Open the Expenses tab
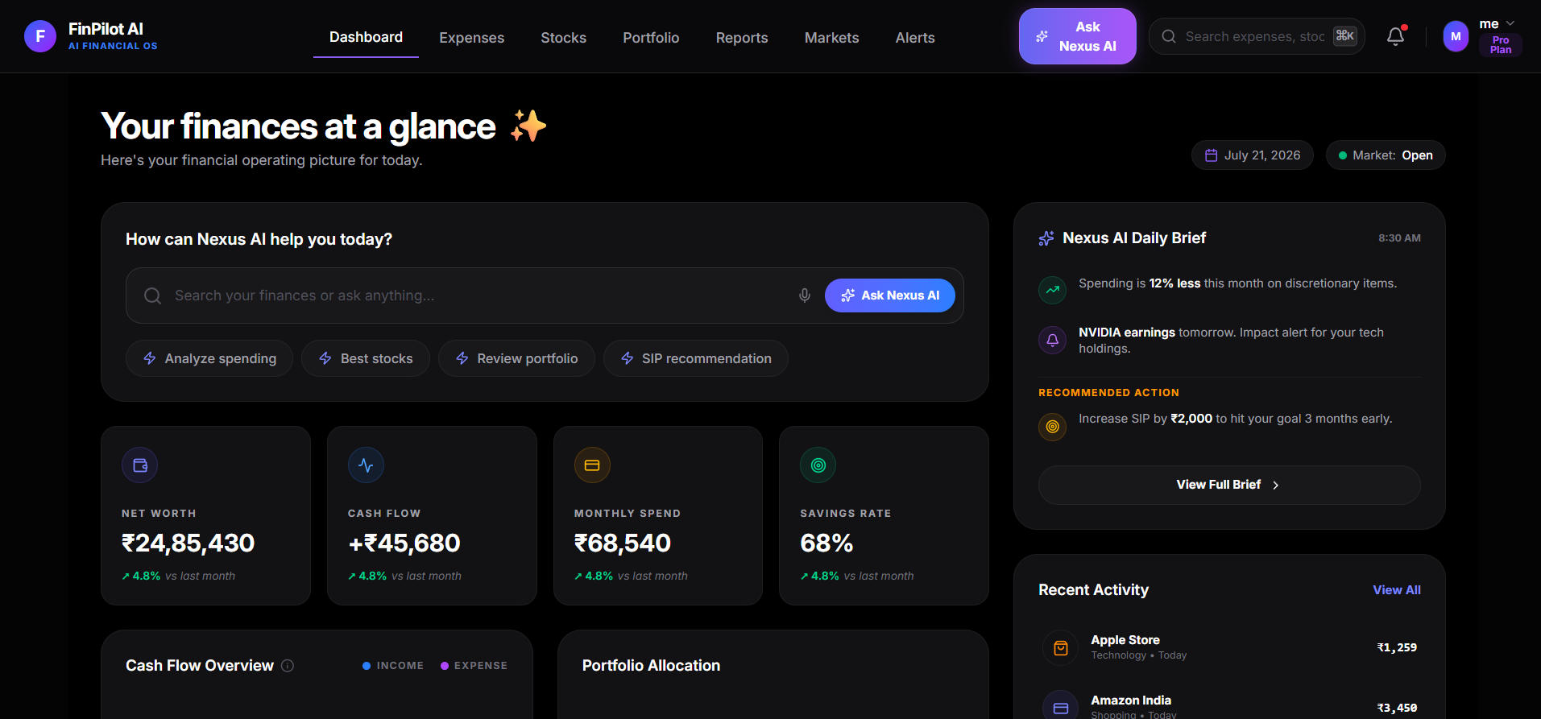Image resolution: width=1541 pixels, height=719 pixels. click(x=471, y=38)
